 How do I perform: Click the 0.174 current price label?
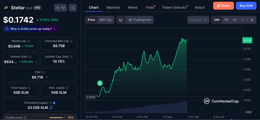tap(247, 40)
